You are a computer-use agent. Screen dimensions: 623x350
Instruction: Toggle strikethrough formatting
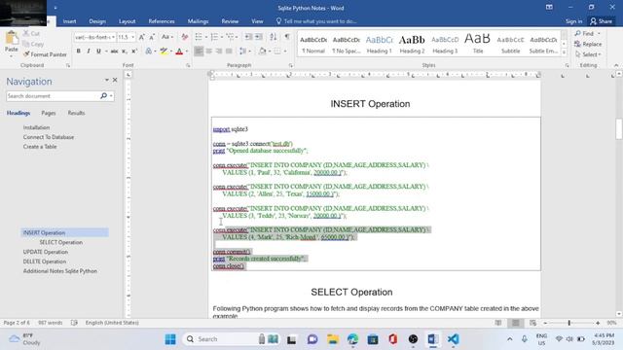pos(115,52)
